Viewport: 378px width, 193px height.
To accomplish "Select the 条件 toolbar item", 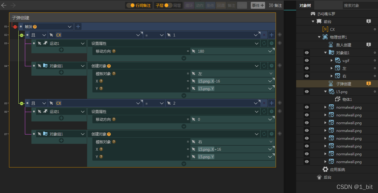I will 210,5.
